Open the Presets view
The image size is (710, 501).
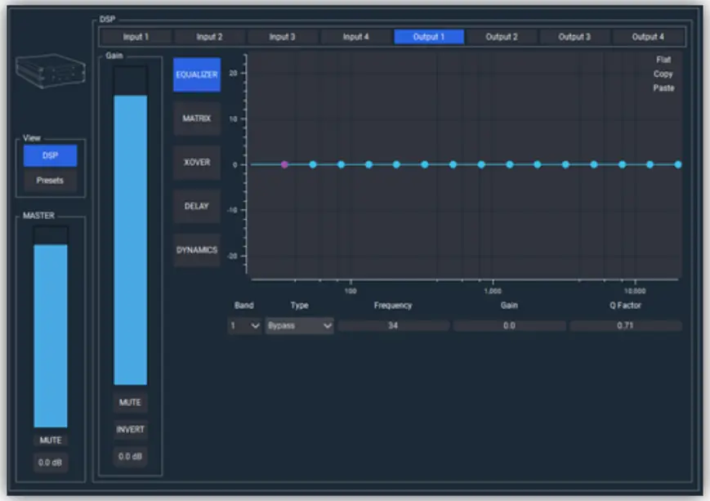pyautogui.click(x=50, y=180)
